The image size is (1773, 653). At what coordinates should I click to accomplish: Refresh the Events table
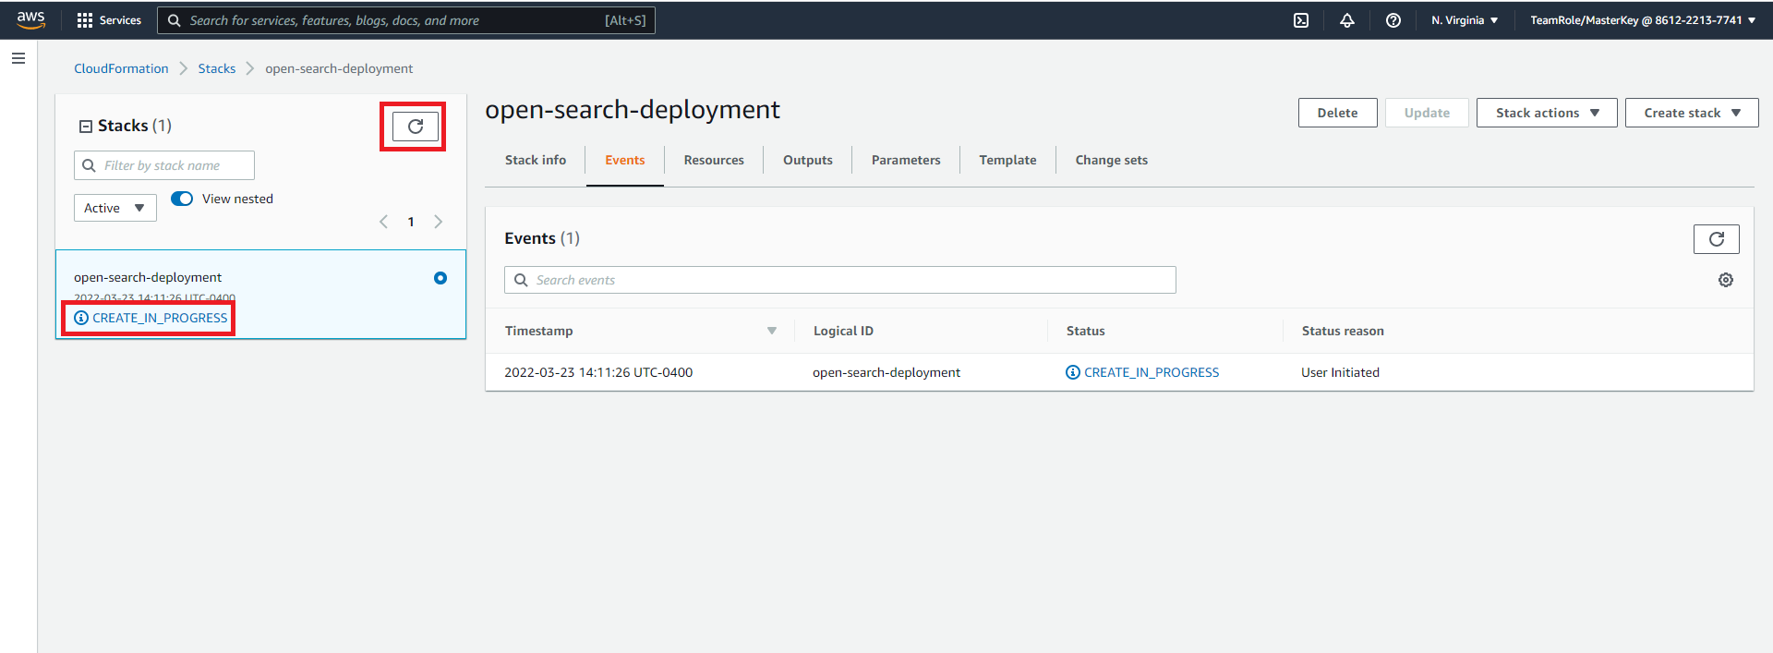point(1717,239)
